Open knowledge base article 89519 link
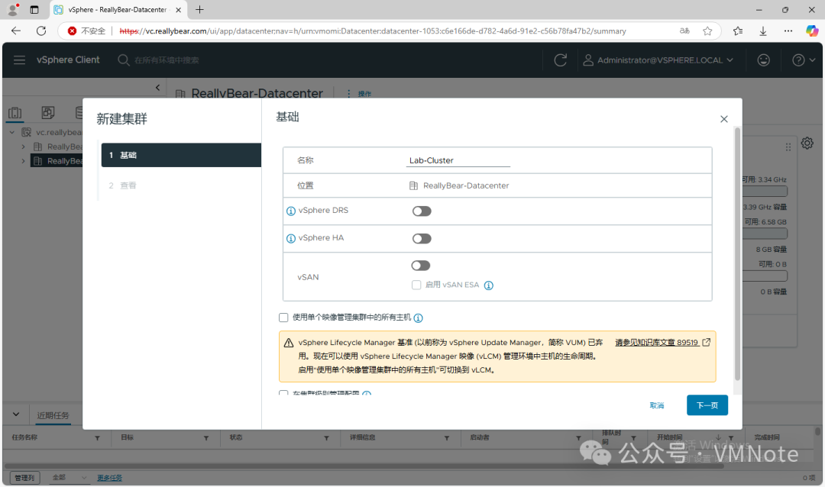 click(663, 343)
